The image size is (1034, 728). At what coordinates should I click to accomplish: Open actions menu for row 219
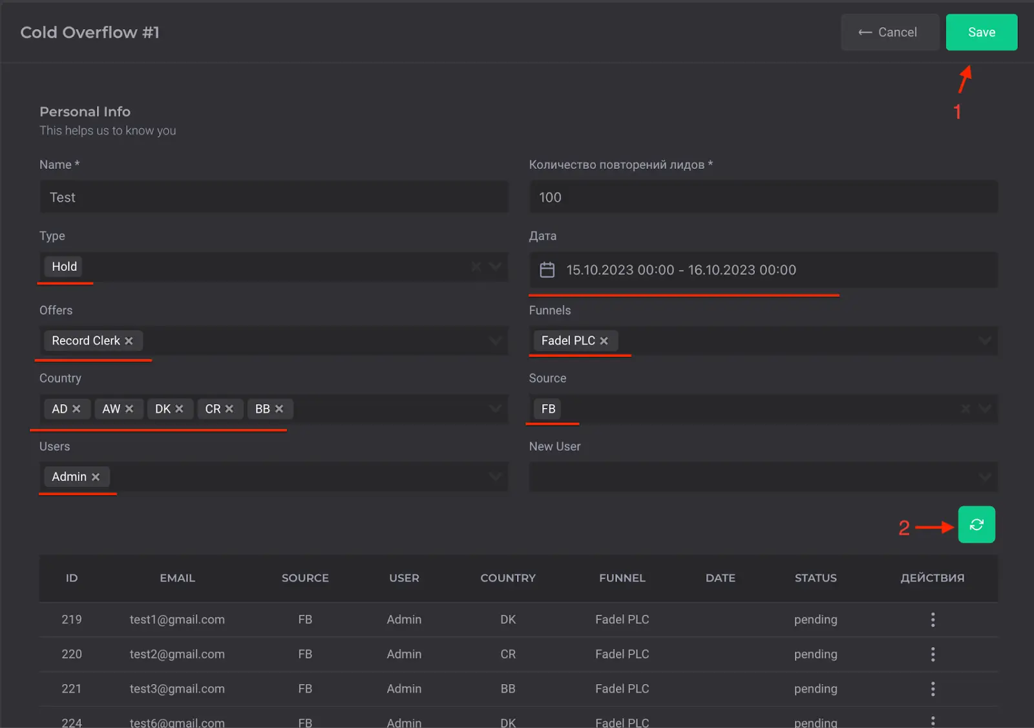click(933, 619)
